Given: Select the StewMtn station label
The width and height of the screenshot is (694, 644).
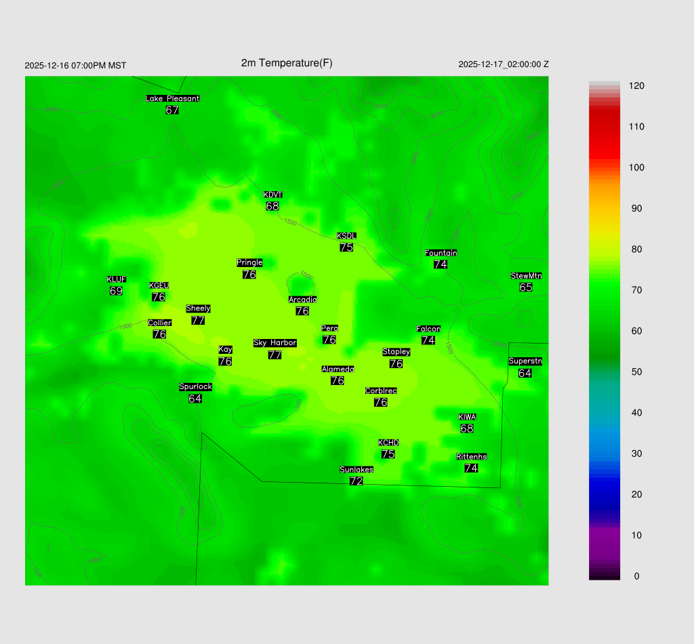Looking at the screenshot, I should point(526,276).
